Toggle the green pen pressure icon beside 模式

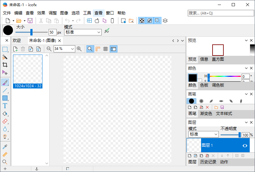click(x=107, y=31)
